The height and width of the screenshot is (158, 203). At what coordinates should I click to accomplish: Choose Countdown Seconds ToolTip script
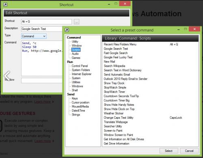tap(121, 96)
